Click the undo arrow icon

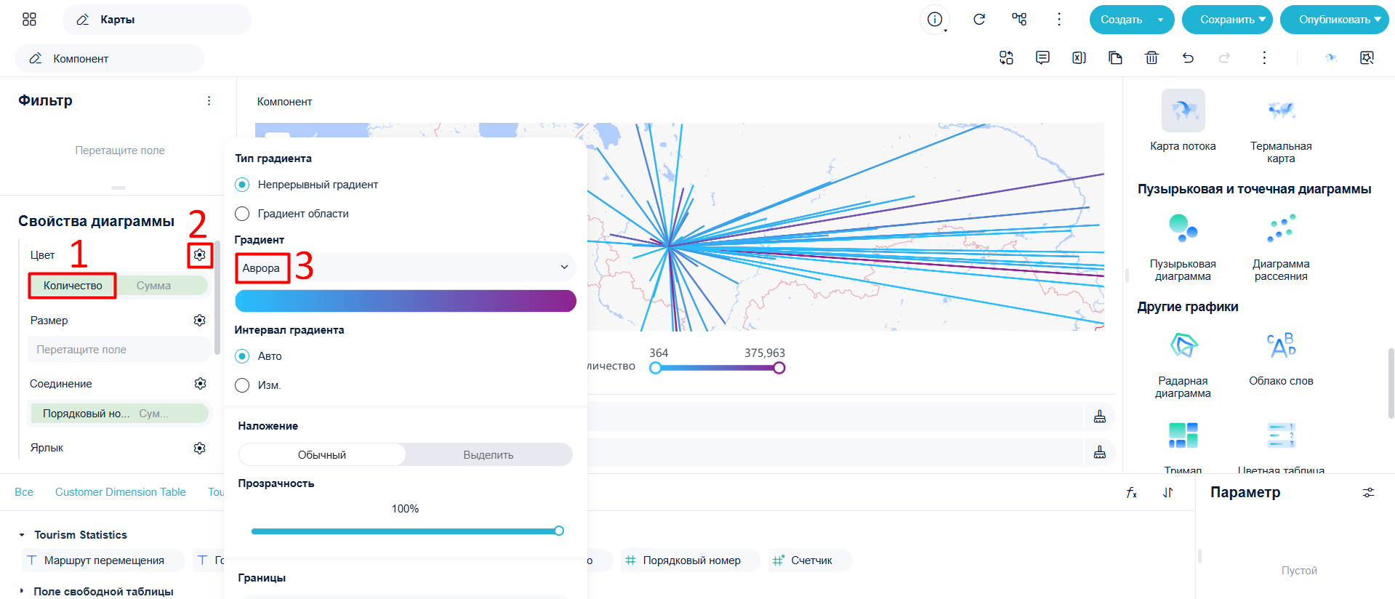pos(1188,57)
